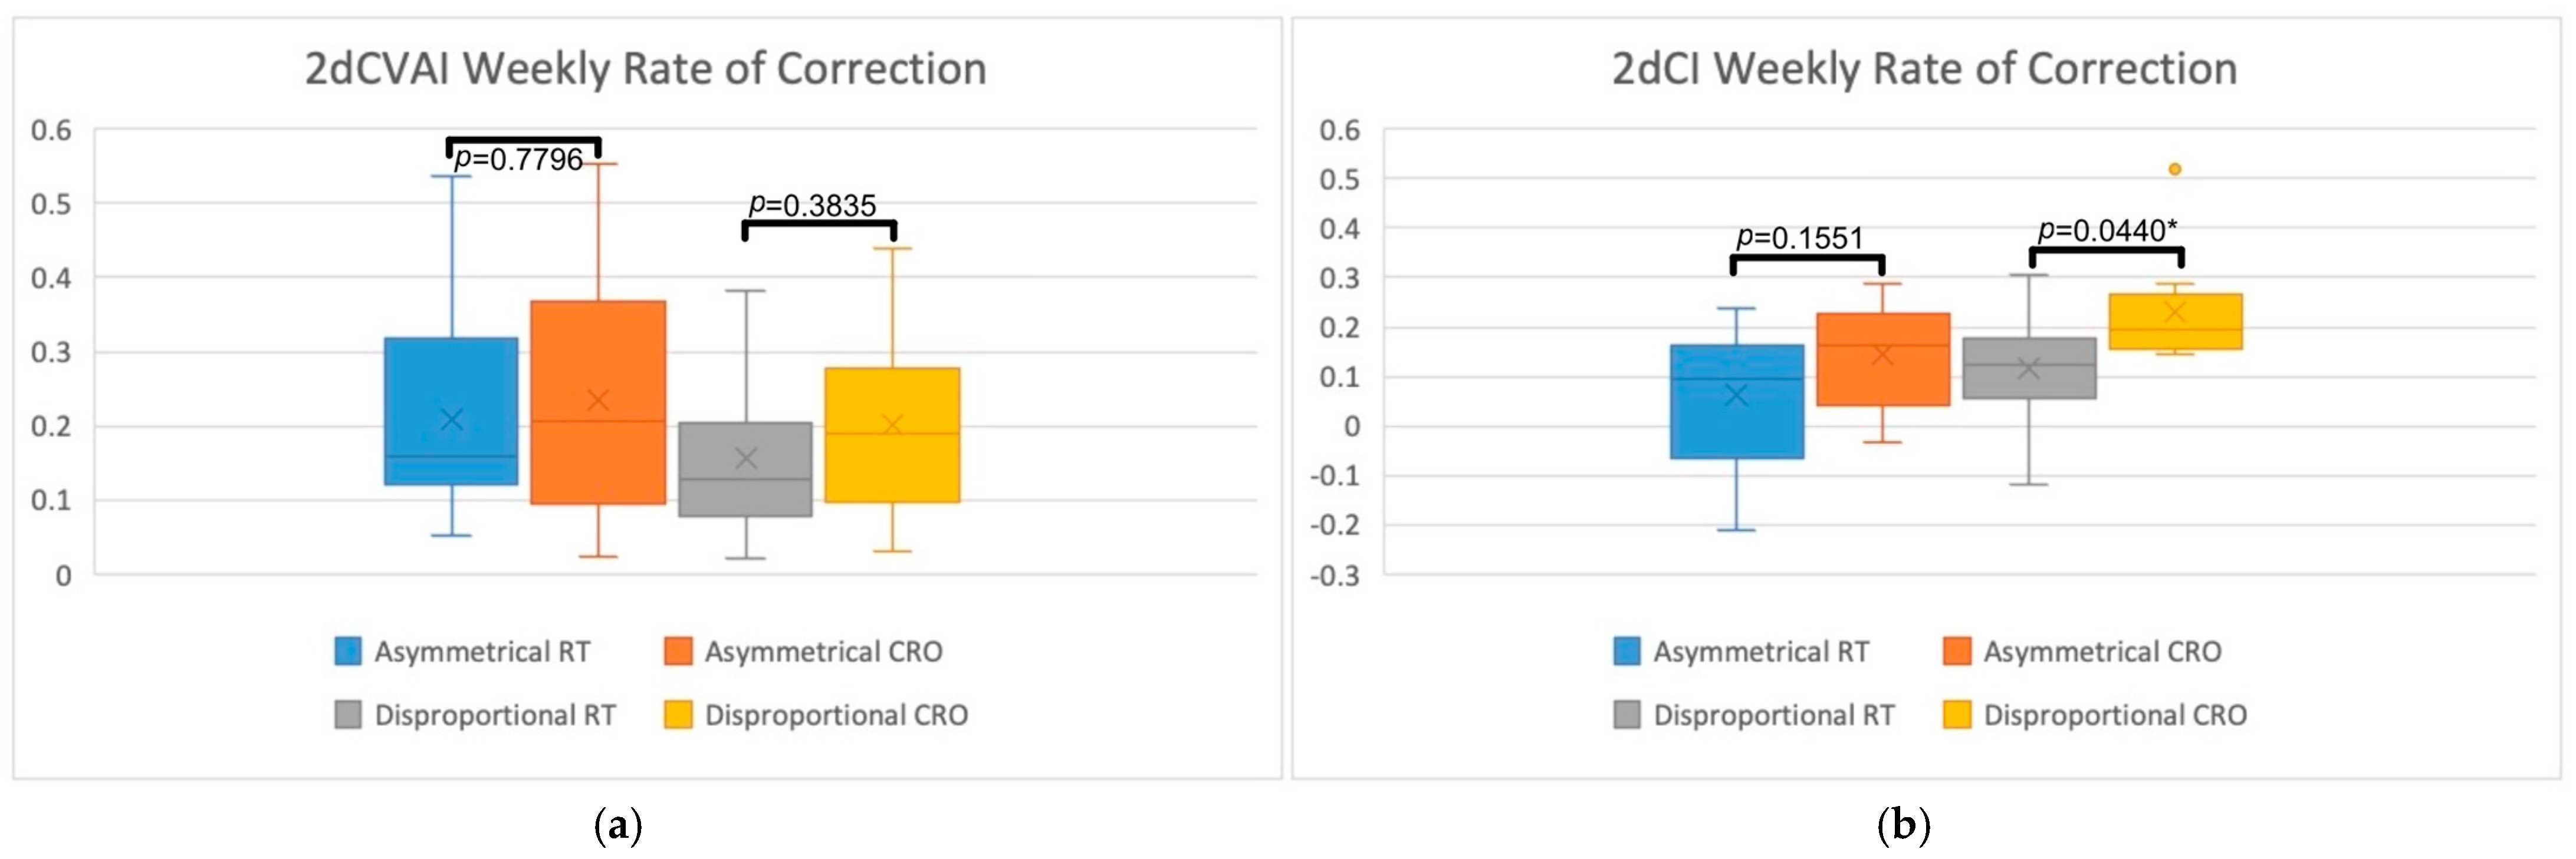Image resolution: width=2576 pixels, height=859 pixels.
Task: Select the orange Asymmetrical CRO box in 2dCI chart
Action: pyautogui.click(x=1883, y=359)
